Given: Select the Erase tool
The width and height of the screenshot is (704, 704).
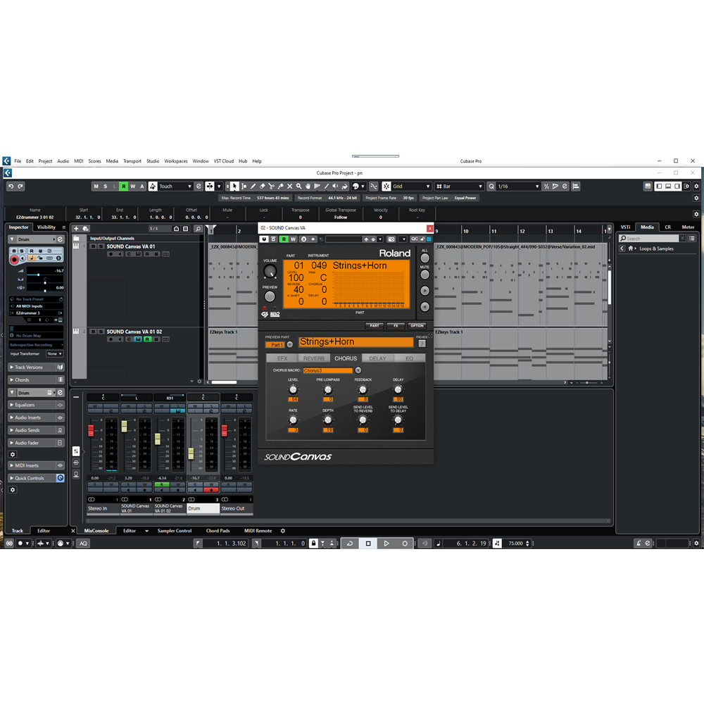Looking at the screenshot, I should (x=262, y=187).
